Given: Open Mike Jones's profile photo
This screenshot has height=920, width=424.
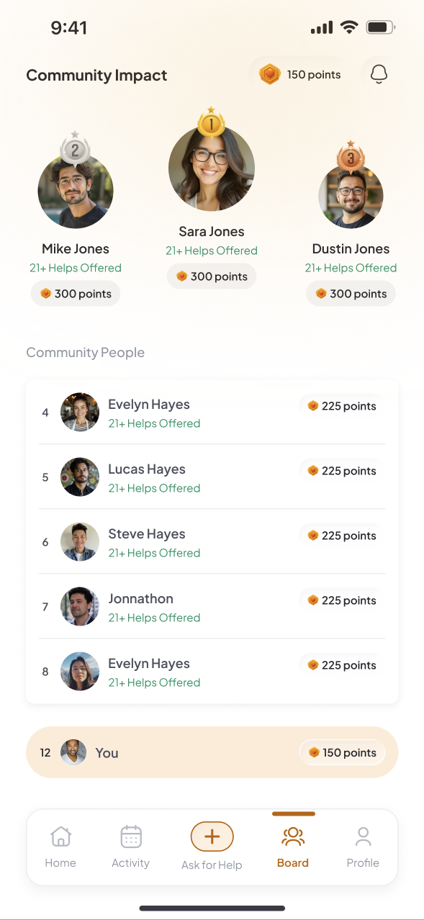Looking at the screenshot, I should (76, 191).
